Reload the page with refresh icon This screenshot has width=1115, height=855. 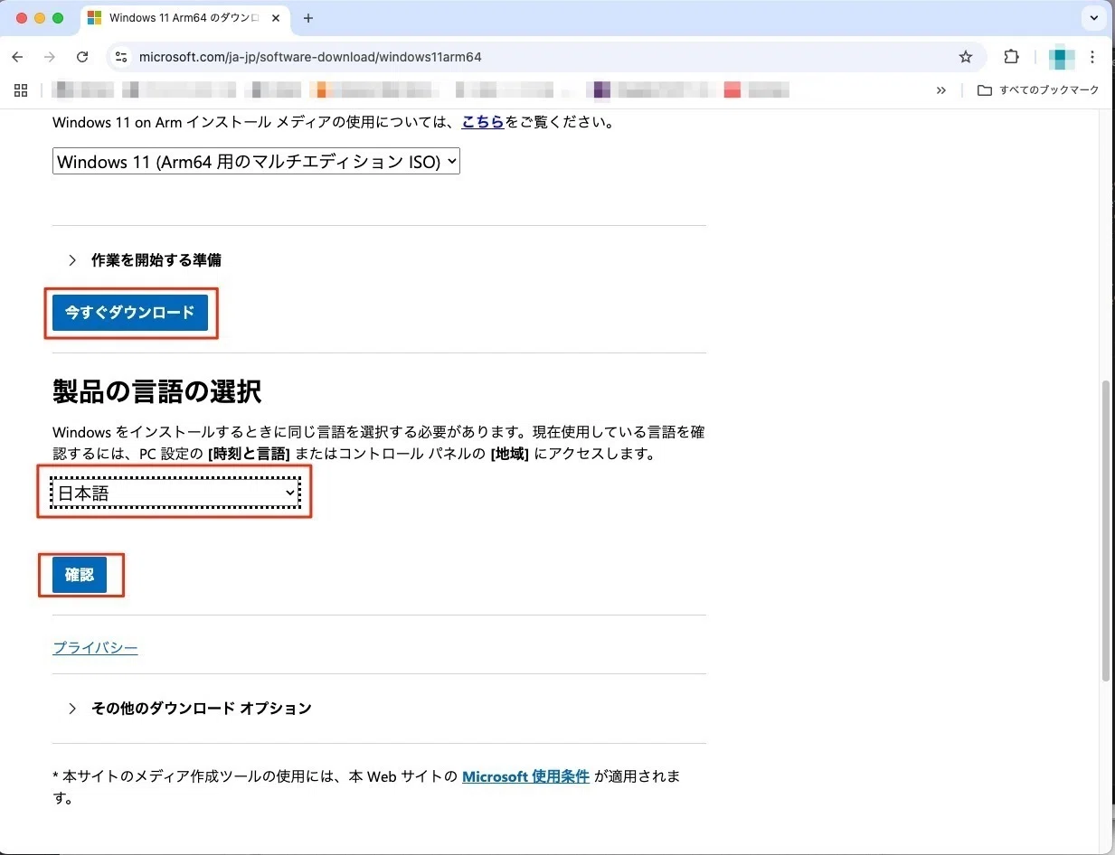click(82, 57)
